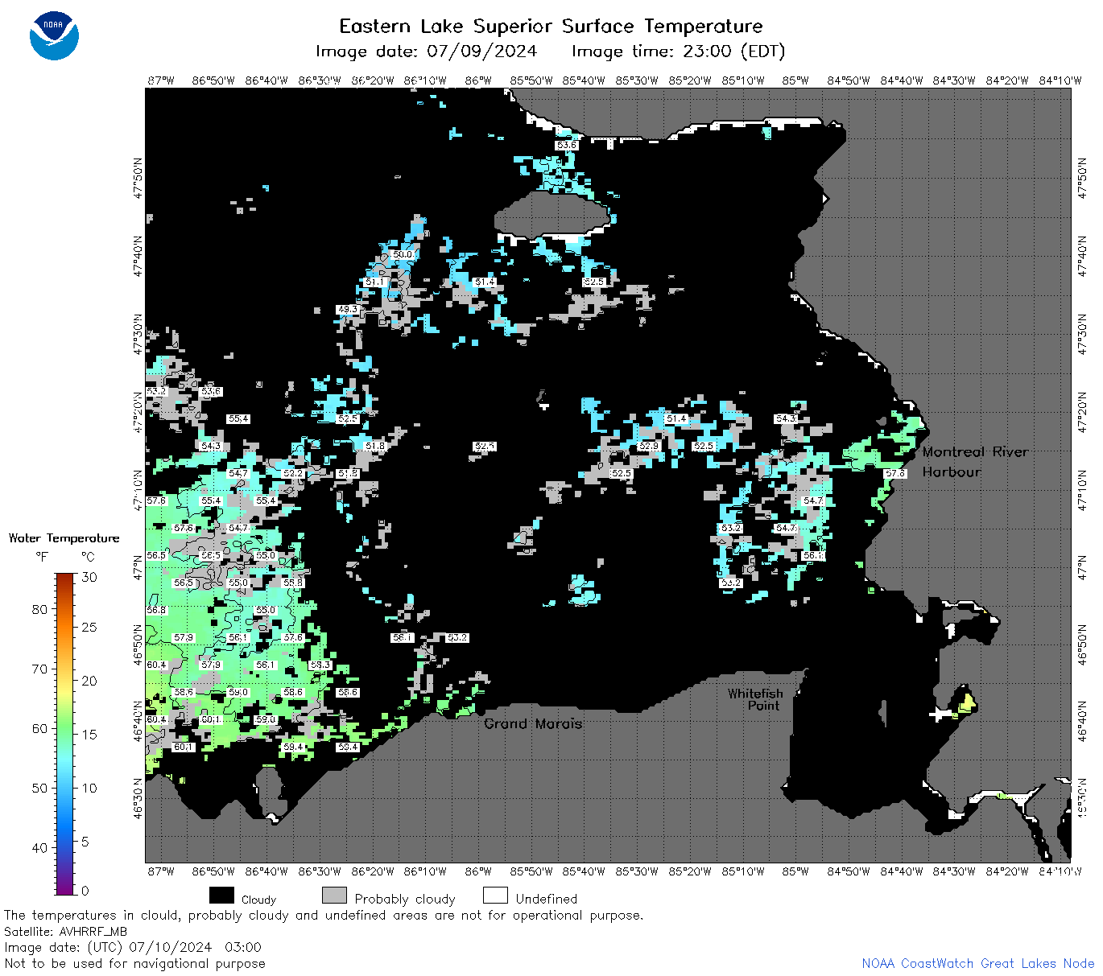Click the 51.1 temperature reading
Image resolution: width=1103 pixels, height=976 pixels.
click(x=374, y=282)
